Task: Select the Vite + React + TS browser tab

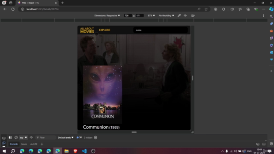Action: coord(37,3)
